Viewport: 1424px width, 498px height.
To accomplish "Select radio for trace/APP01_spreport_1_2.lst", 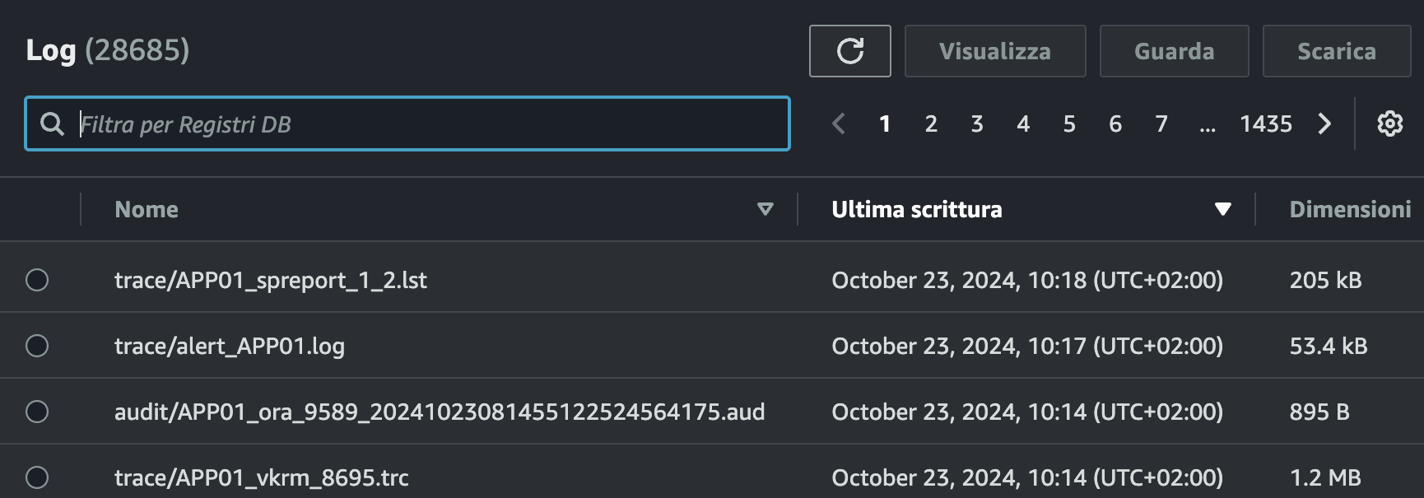I will click(37, 280).
